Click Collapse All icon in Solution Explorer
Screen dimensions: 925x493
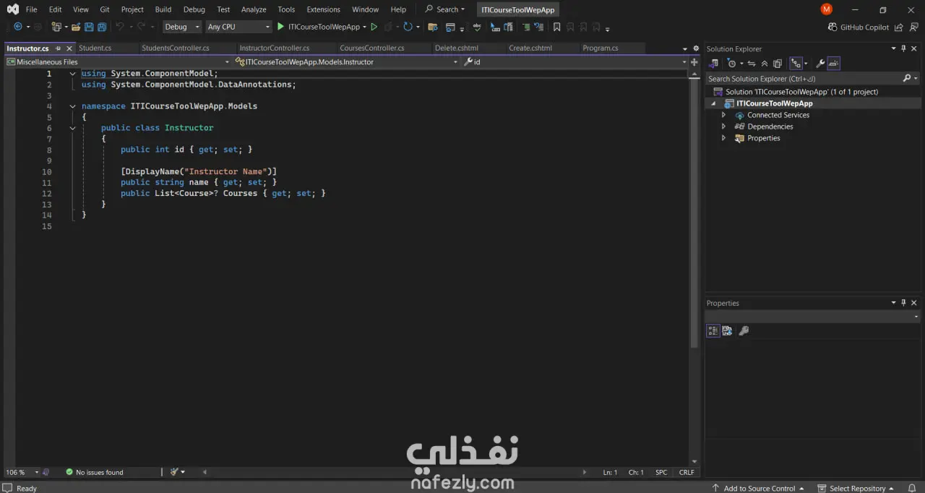764,64
